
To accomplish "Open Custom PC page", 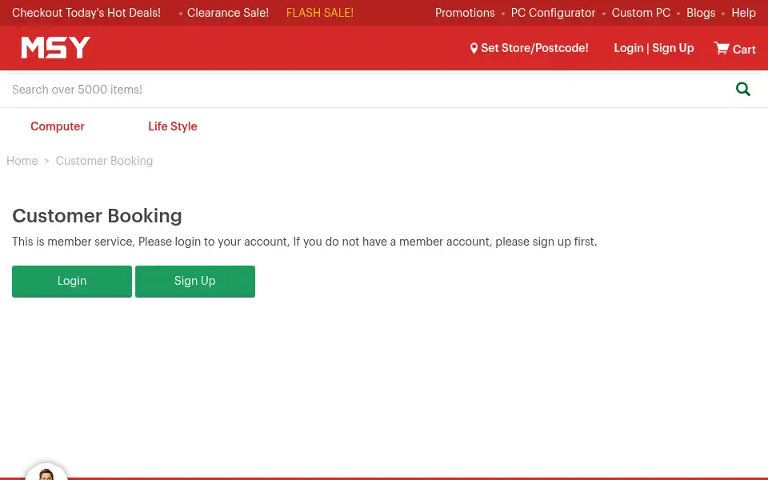I will click(x=641, y=13).
